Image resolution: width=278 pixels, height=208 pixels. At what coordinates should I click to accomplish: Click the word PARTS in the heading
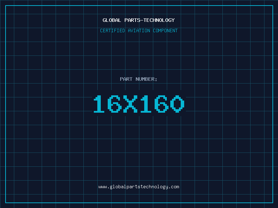(132, 20)
